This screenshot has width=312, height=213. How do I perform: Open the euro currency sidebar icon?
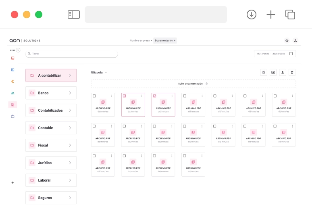click(x=12, y=81)
